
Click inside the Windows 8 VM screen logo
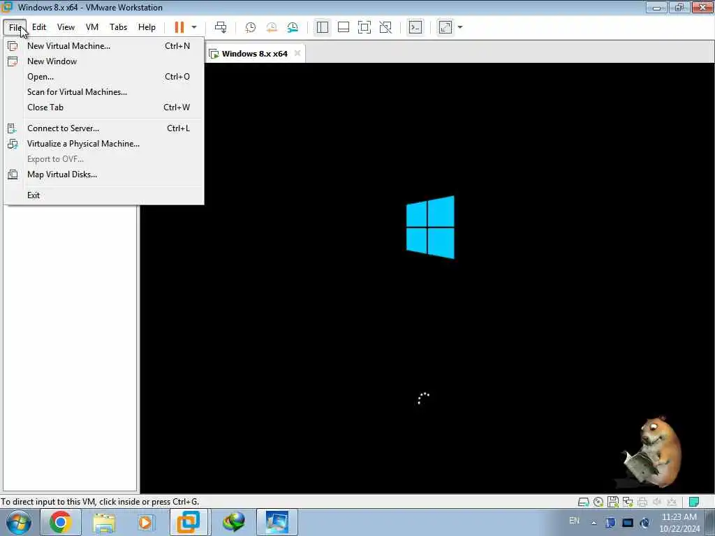(x=430, y=228)
